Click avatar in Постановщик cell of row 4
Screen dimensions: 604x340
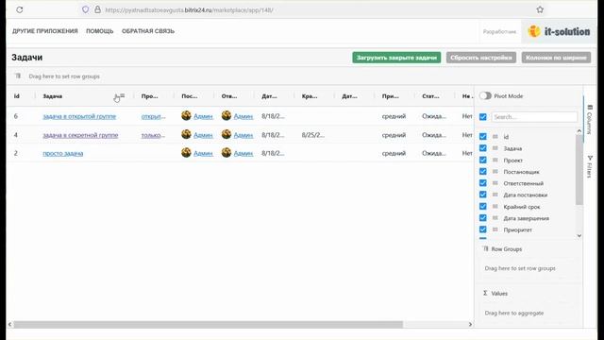(x=186, y=134)
